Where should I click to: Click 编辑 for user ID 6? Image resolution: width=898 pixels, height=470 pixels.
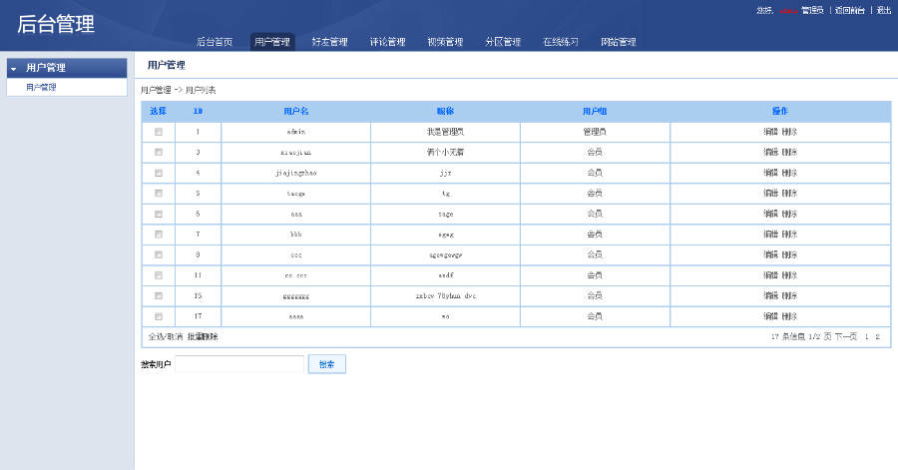[771, 214]
